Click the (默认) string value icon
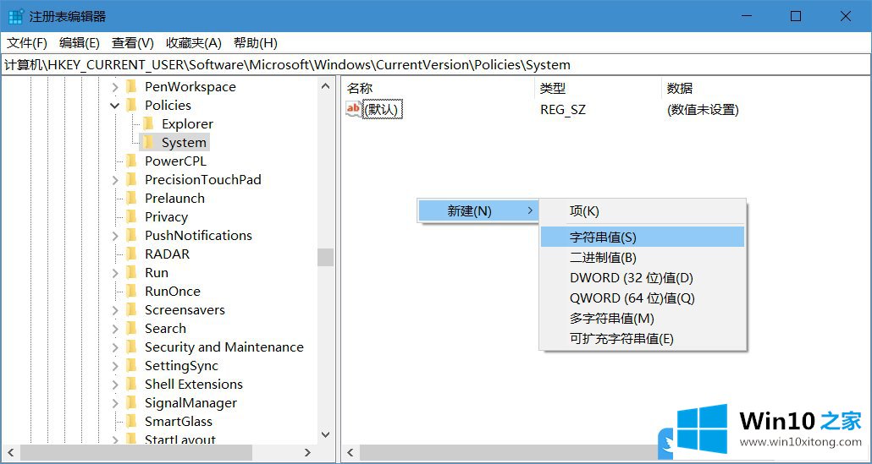This screenshot has width=872, height=464. [353, 109]
